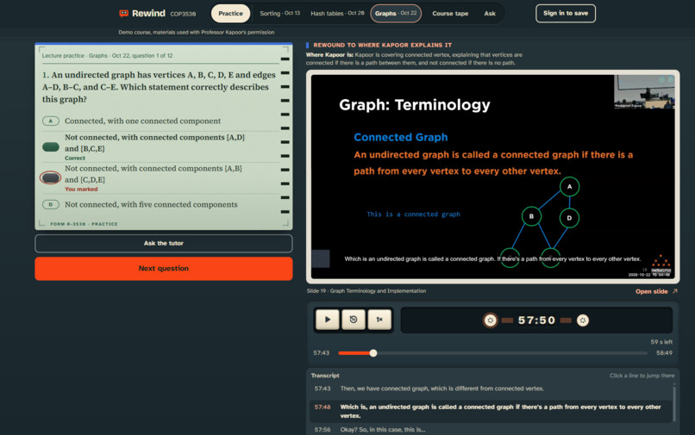Viewport: 695px width, 435px height.
Task: Click 'REWOUND TO WHERE KAPOOR EXPLAINS IT' heading
Action: pyautogui.click(x=383, y=45)
